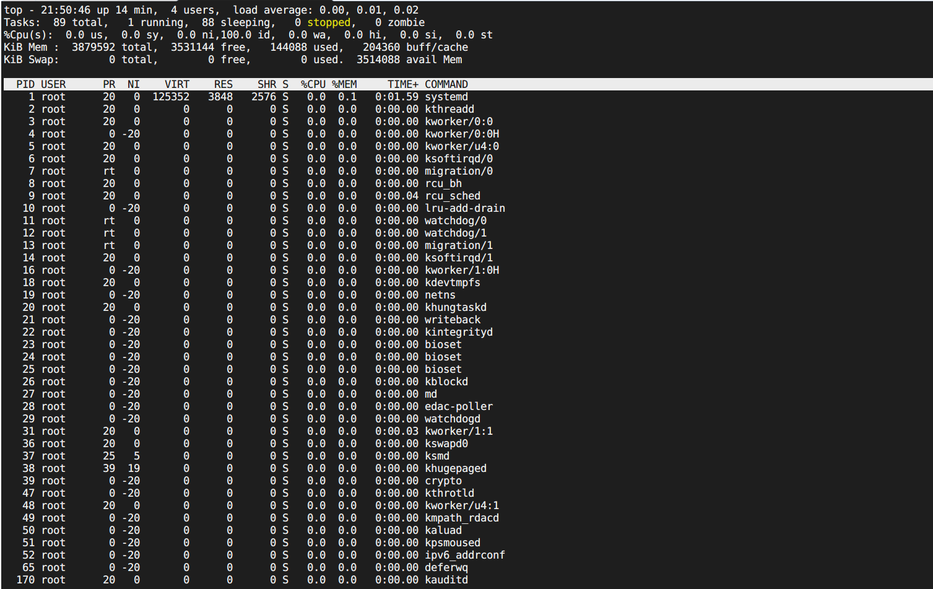The image size is (933, 589).
Task: Click the "migration/0" command name
Action: click(459, 171)
